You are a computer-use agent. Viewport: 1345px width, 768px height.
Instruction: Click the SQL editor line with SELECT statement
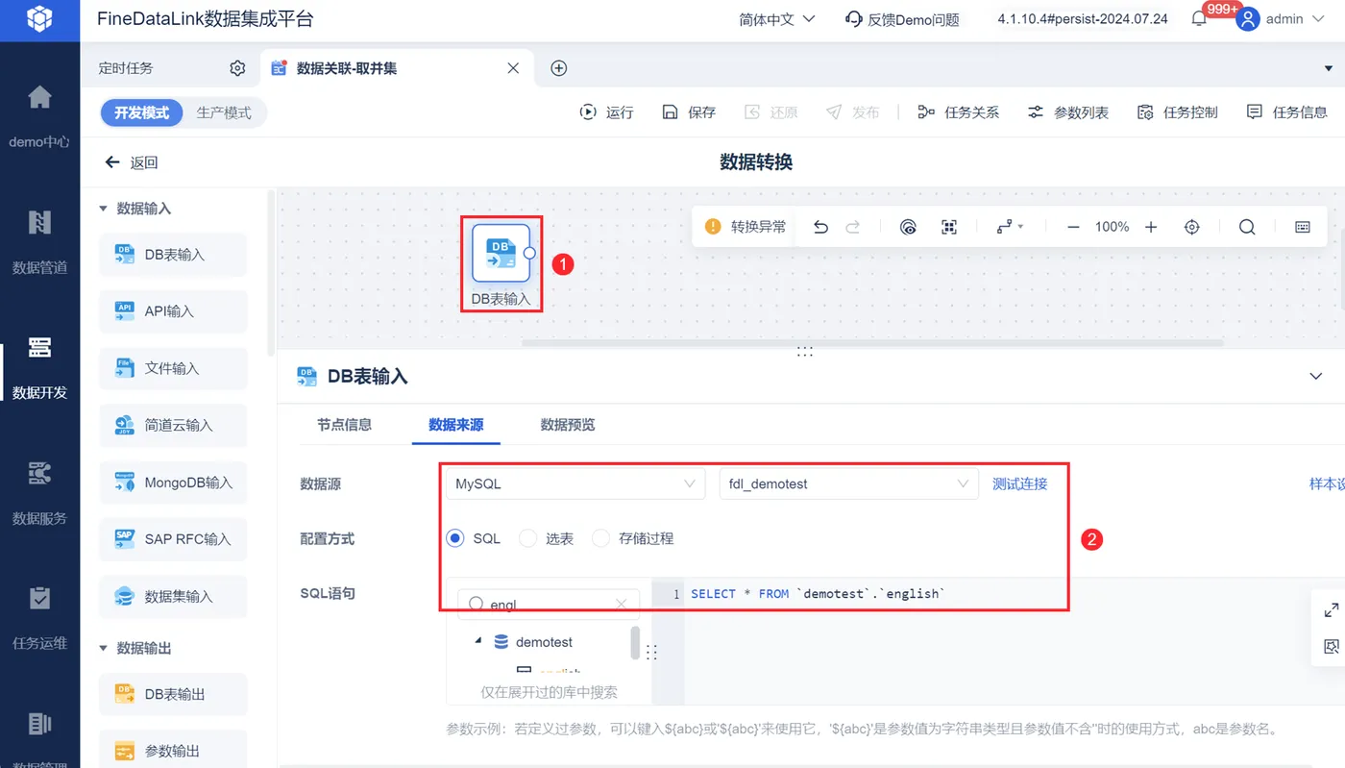(818, 594)
